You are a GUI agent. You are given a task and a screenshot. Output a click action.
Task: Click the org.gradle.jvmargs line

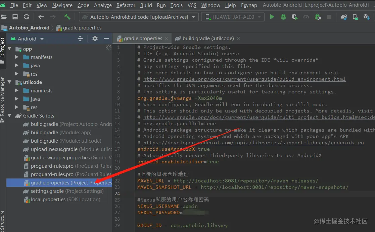180,98
